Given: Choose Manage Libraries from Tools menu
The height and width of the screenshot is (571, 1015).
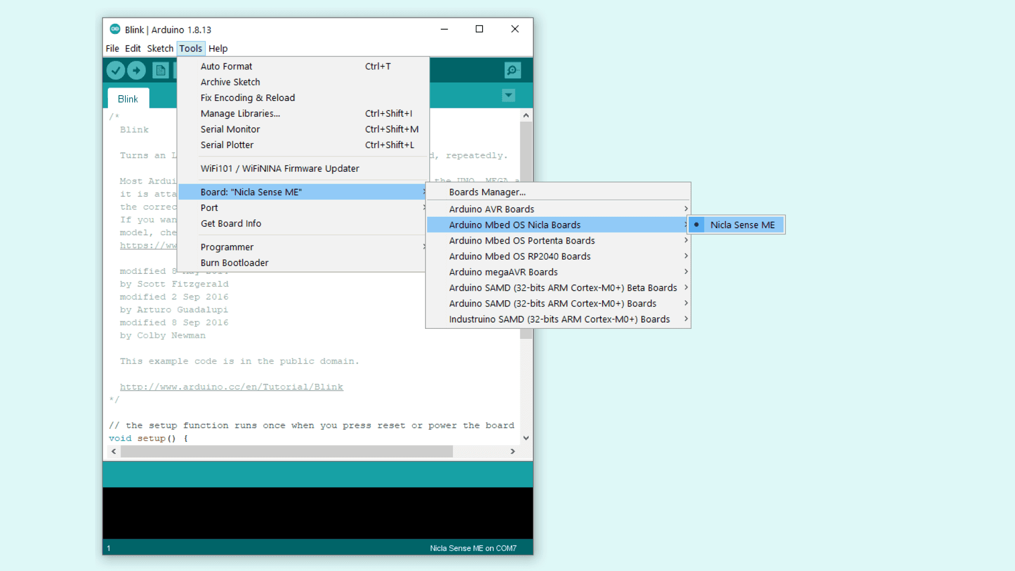Looking at the screenshot, I should coord(240,113).
